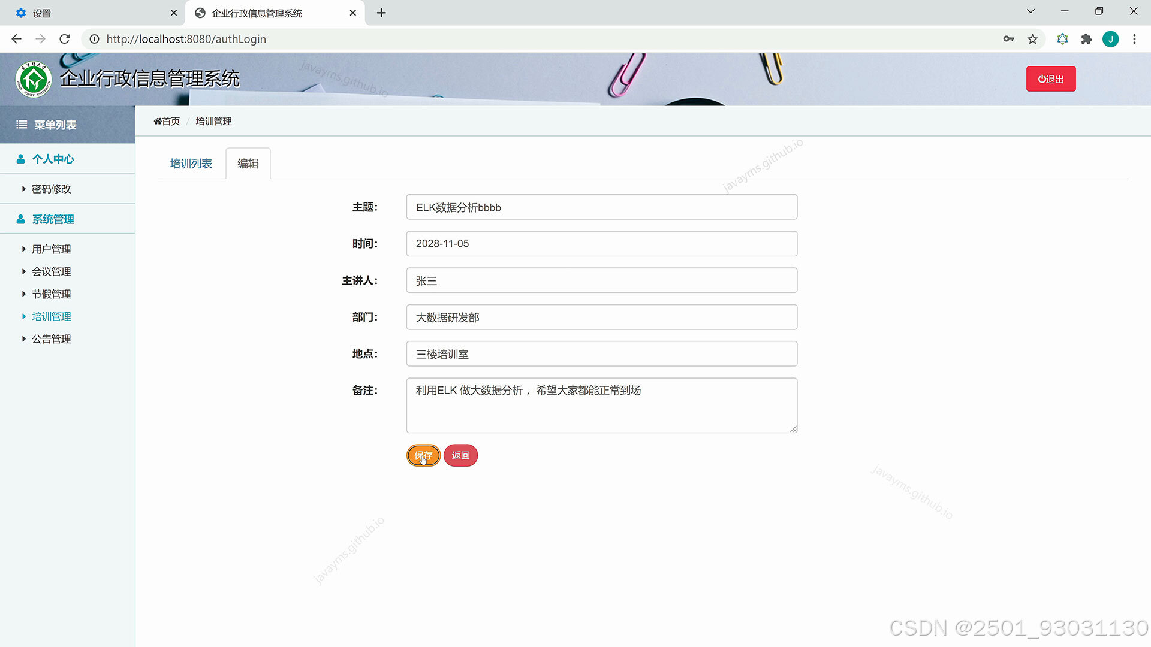This screenshot has width=1151, height=647.
Task: Click the 返回 button
Action: [x=460, y=455]
